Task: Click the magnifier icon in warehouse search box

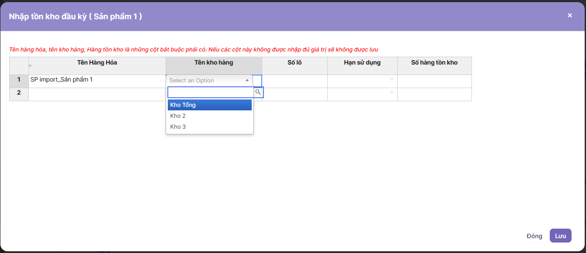Action: [258, 92]
